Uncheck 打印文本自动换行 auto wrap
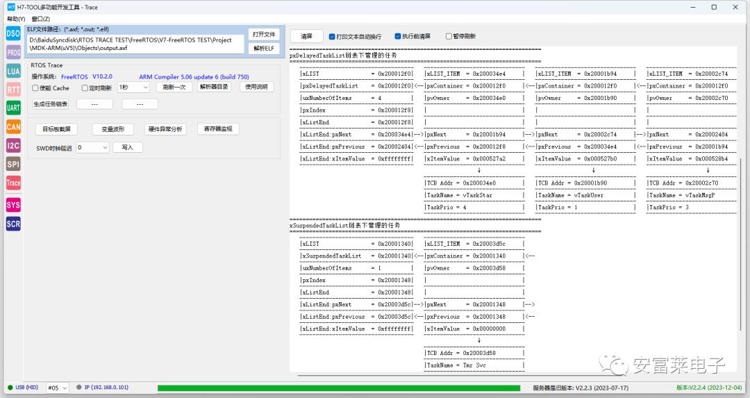Viewport: 750px width, 398px height. (332, 36)
